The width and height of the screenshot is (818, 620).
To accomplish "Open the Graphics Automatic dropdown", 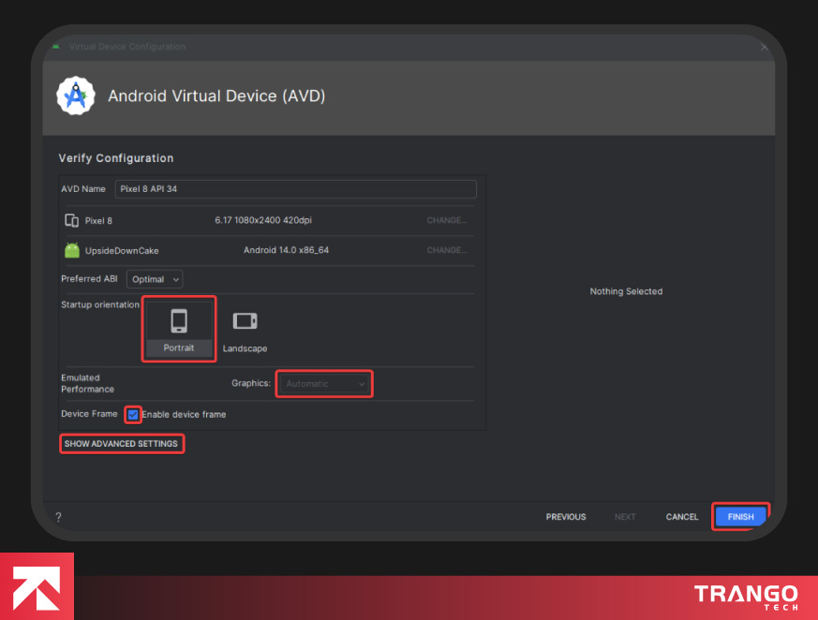I will [324, 384].
